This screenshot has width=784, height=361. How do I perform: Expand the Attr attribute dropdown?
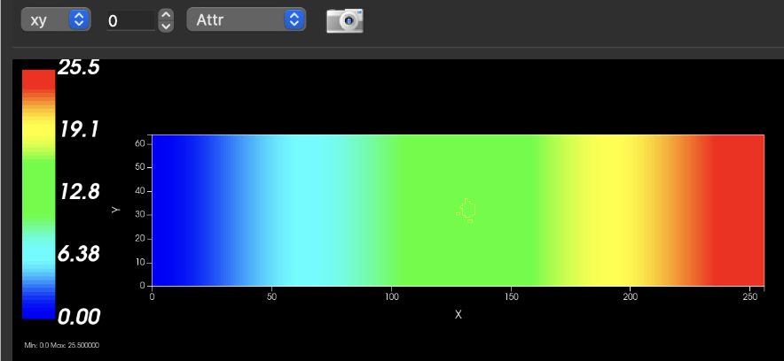pos(246,19)
